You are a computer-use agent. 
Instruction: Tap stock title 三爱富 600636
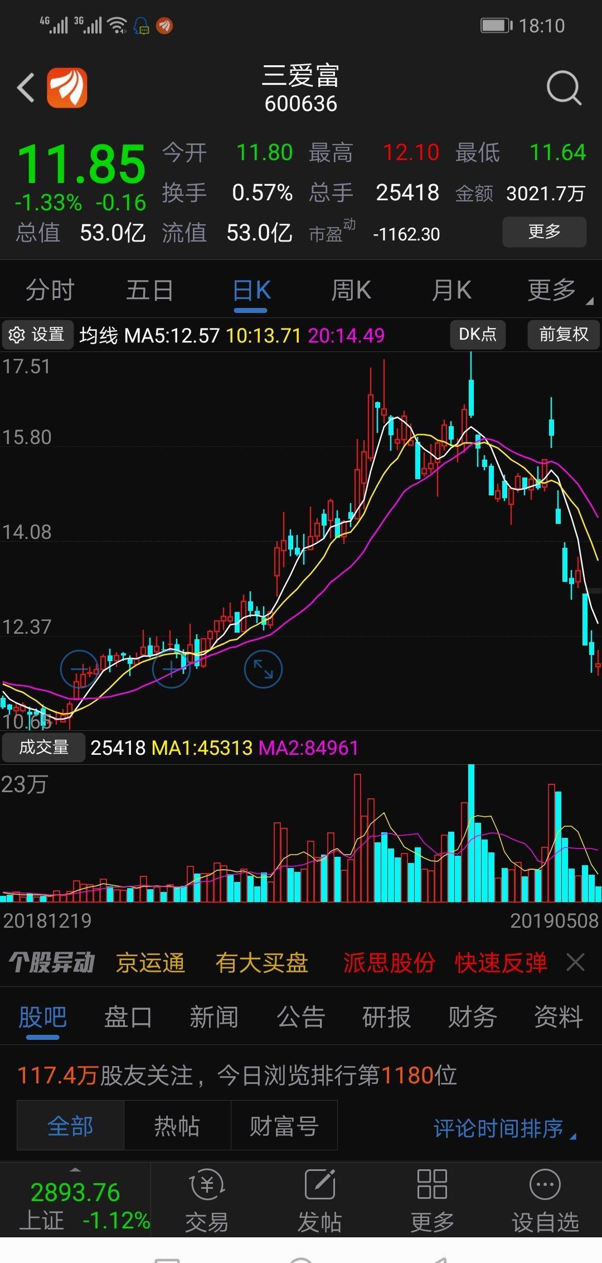[x=301, y=89]
